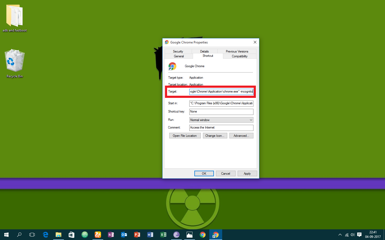Viewport: 385px width, 240px height.
Task: Switch to the Previous Versions tab
Action: [x=237, y=51]
